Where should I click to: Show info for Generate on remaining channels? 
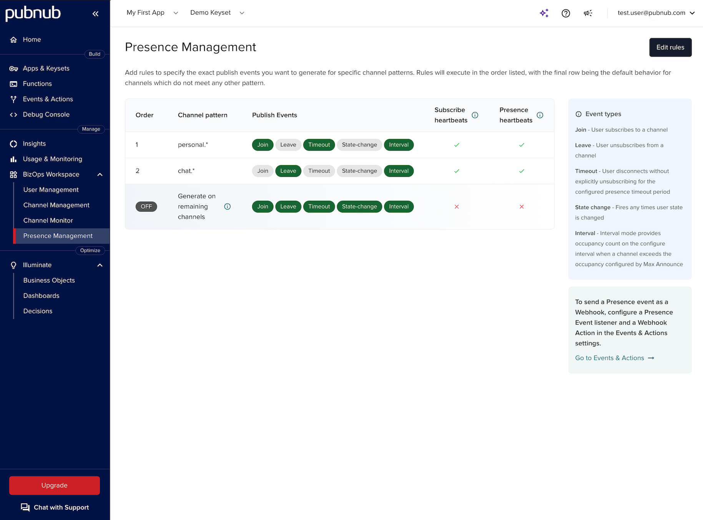(228, 206)
